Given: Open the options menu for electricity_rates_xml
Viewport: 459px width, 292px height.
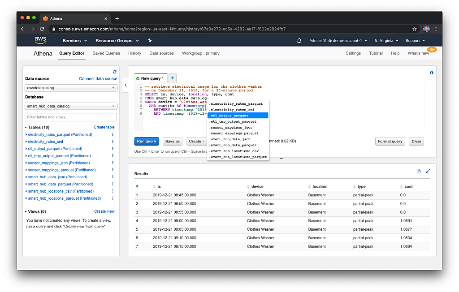Looking at the screenshot, I should point(113,142).
